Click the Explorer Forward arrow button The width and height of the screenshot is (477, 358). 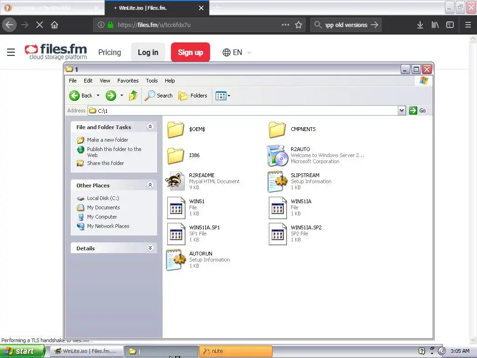click(111, 96)
